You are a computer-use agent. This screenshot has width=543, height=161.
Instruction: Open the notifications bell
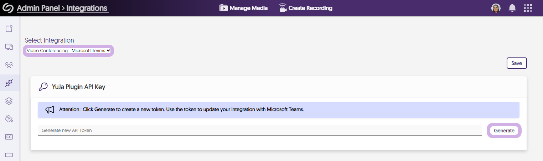point(512,8)
